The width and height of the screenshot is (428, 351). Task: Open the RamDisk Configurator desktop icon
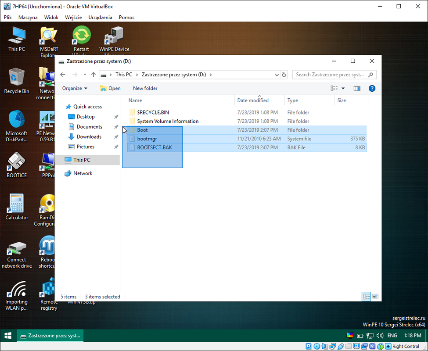click(45, 210)
